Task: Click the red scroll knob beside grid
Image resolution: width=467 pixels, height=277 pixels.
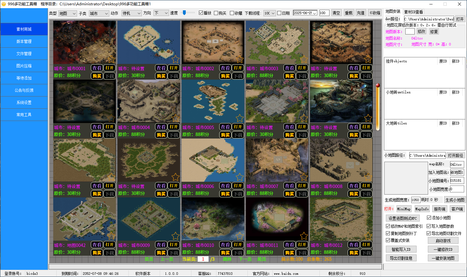Action: pyautogui.click(x=378, y=86)
